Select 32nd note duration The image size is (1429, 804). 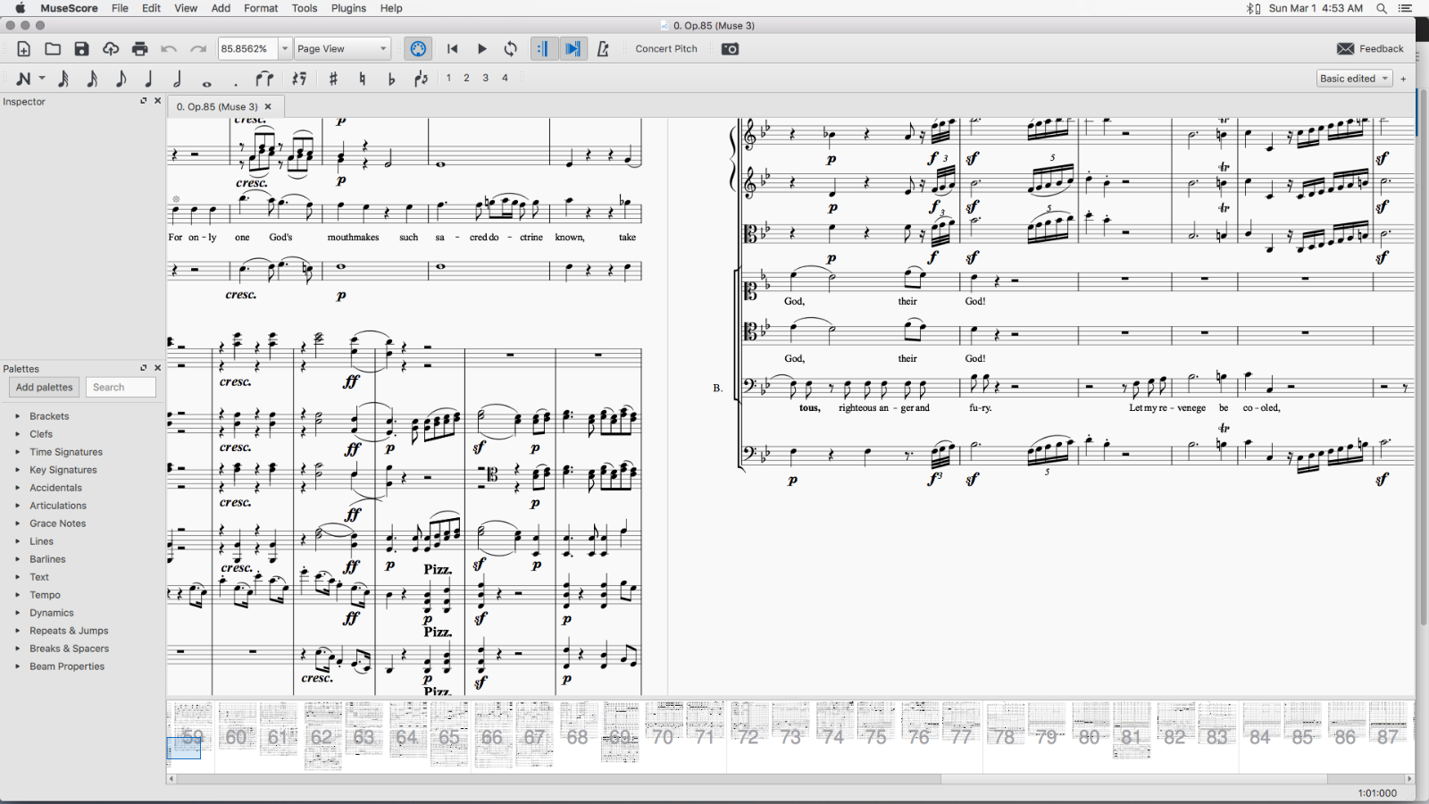(63, 79)
